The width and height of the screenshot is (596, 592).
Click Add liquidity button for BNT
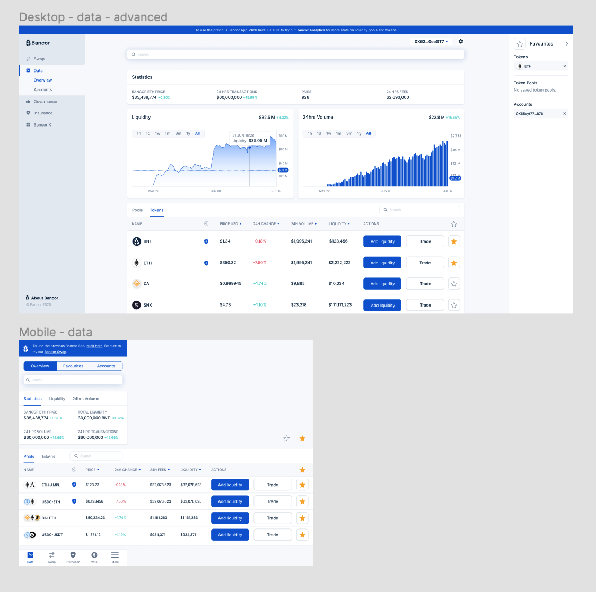pos(382,241)
